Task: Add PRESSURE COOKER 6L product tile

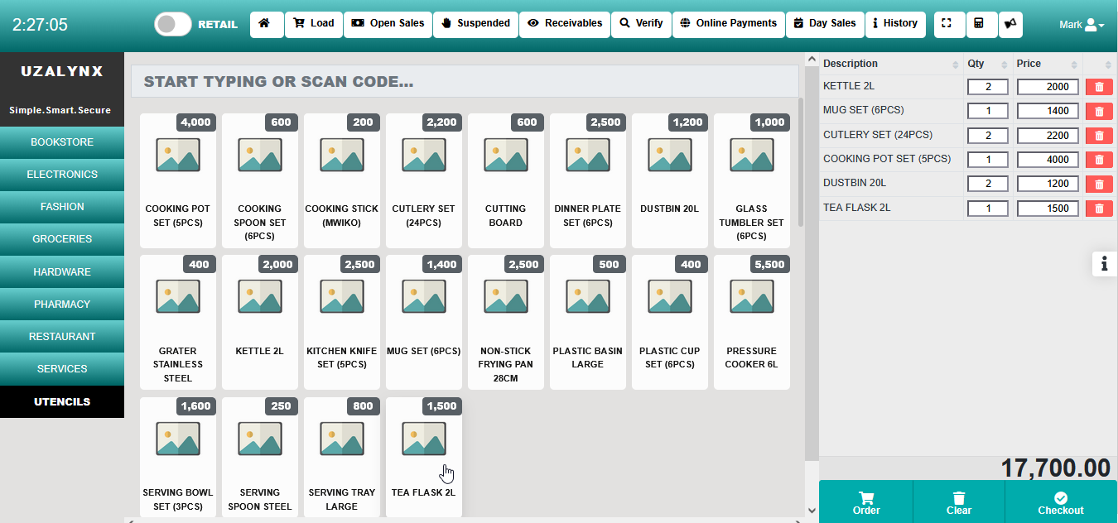Action: click(751, 321)
